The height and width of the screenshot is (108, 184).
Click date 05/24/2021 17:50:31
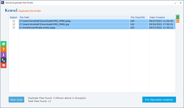click(161, 24)
